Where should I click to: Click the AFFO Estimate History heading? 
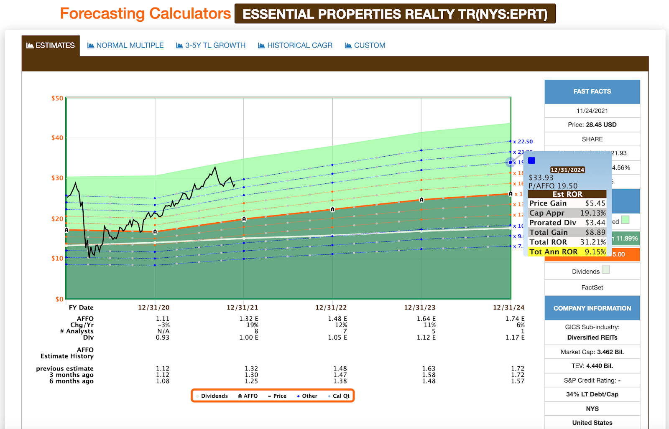point(67,353)
